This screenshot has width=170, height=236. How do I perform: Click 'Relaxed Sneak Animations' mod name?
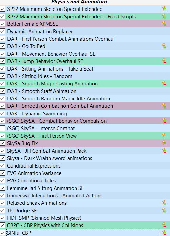click(x=37, y=203)
